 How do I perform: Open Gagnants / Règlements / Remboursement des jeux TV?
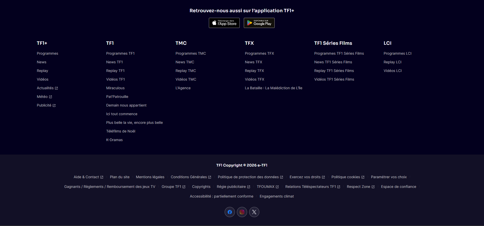pyautogui.click(x=110, y=187)
